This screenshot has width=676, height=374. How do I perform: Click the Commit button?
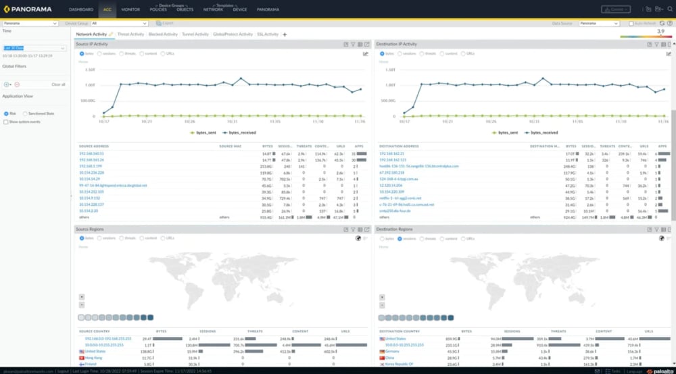pyautogui.click(x=617, y=9)
